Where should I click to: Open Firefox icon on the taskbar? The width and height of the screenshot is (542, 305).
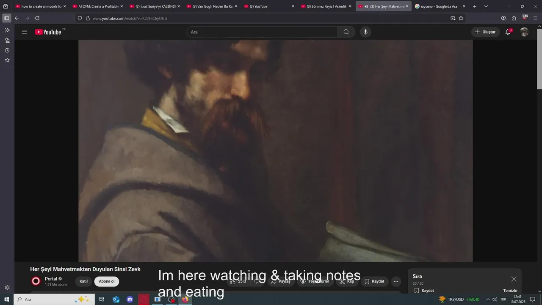tap(185, 299)
